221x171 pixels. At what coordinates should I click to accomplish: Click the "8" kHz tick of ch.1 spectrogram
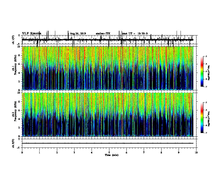click(19, 55)
